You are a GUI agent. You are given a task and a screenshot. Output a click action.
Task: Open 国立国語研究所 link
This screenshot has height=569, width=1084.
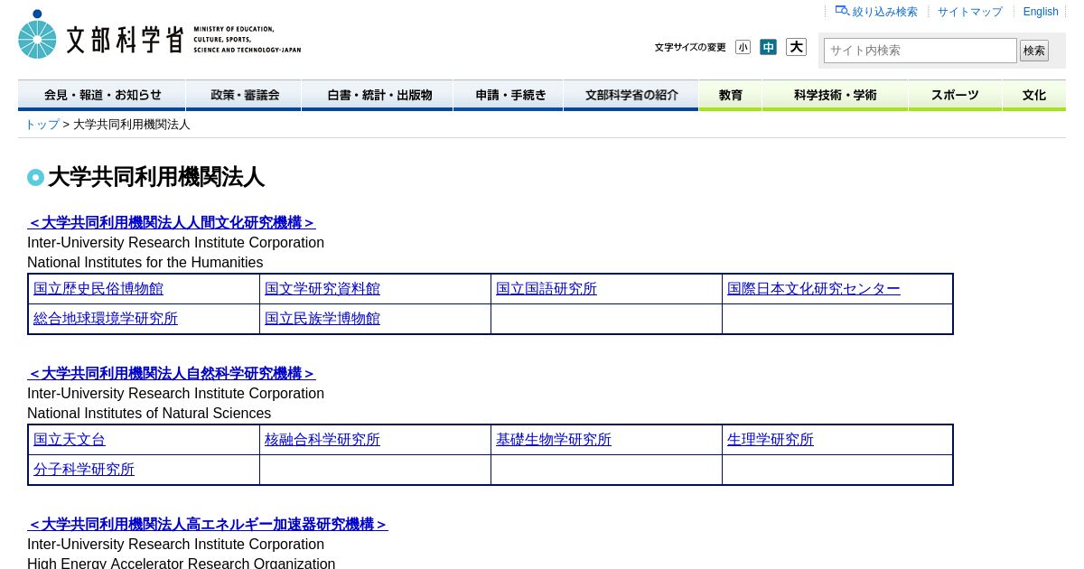click(x=547, y=289)
